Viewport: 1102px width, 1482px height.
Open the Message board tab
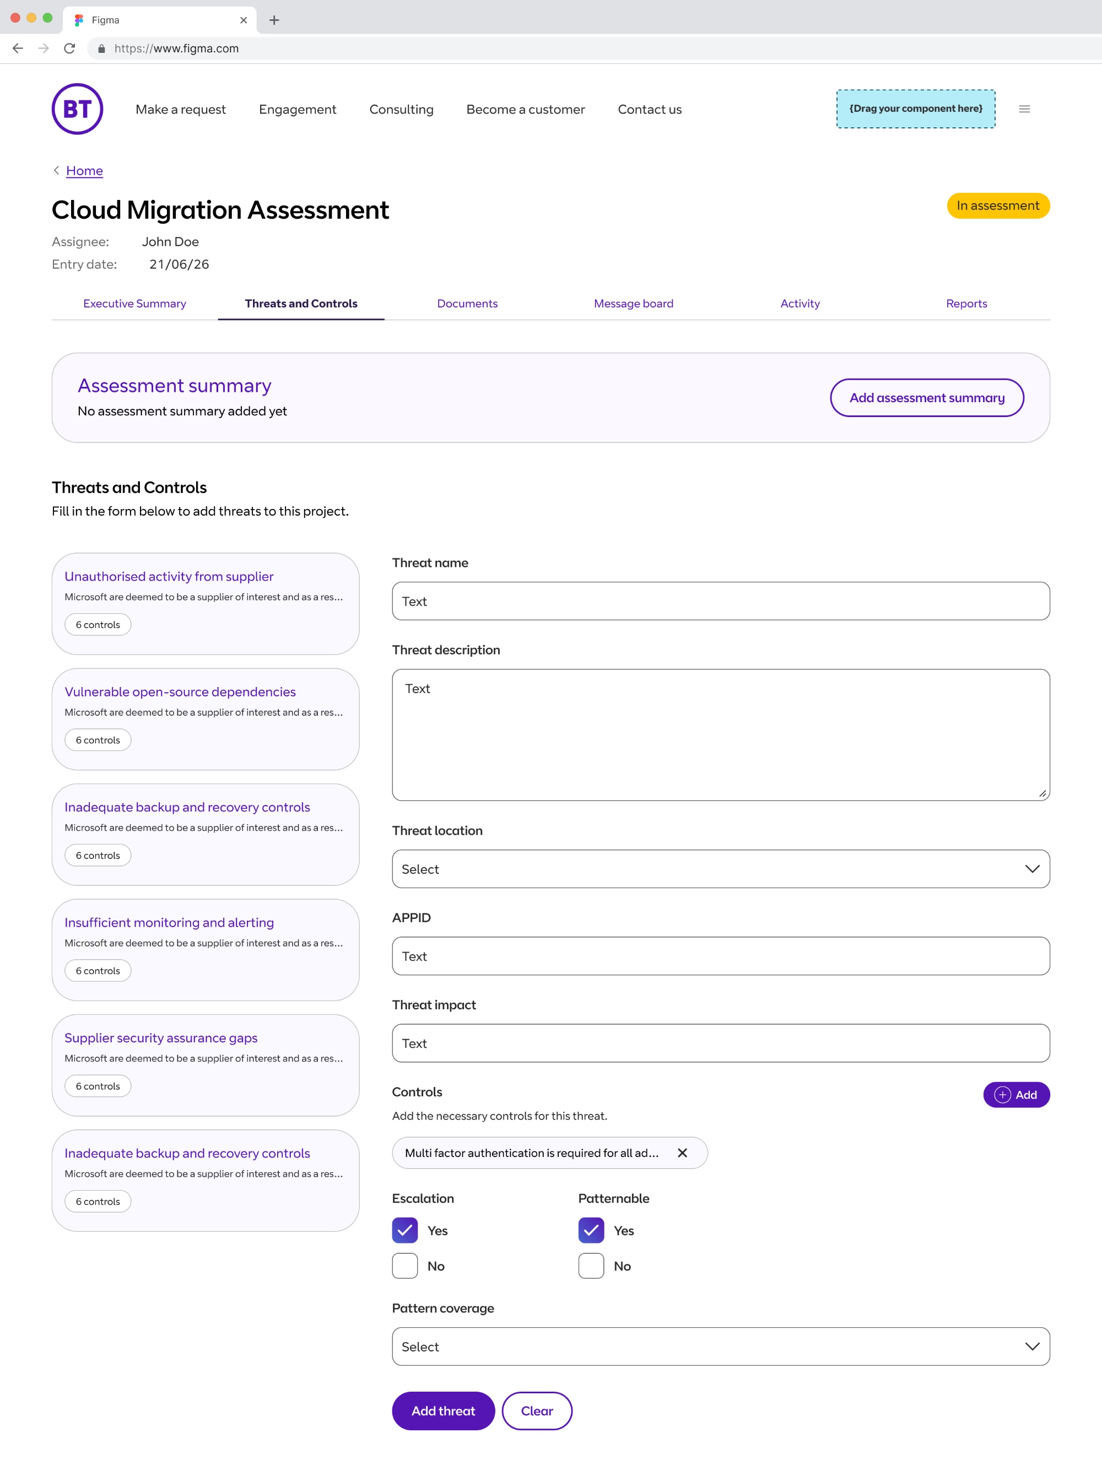[634, 304]
